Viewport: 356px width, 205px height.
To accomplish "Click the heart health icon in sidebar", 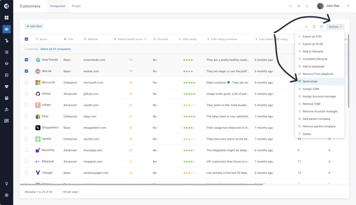I will click(7, 87).
